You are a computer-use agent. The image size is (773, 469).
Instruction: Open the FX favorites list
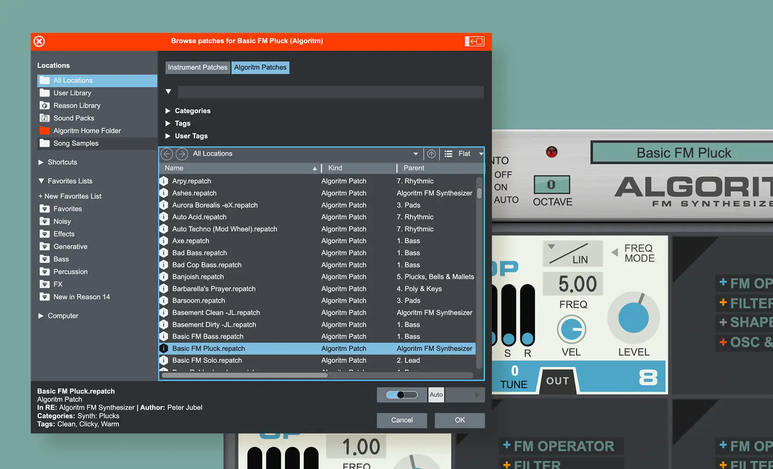[58, 285]
